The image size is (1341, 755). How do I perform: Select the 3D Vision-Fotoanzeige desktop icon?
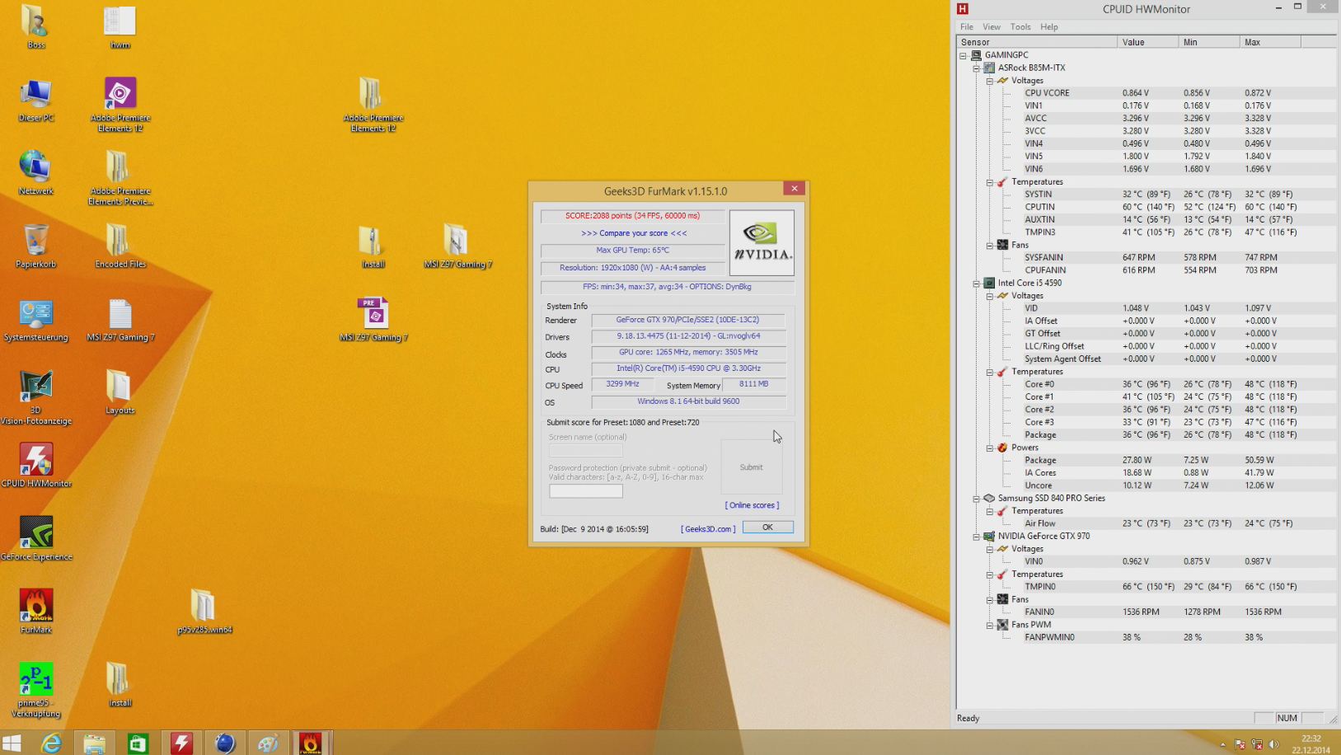pos(36,397)
